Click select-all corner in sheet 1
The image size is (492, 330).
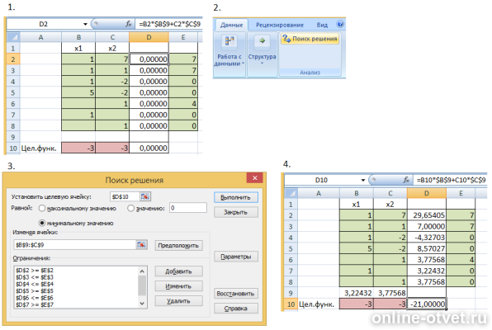(13, 37)
